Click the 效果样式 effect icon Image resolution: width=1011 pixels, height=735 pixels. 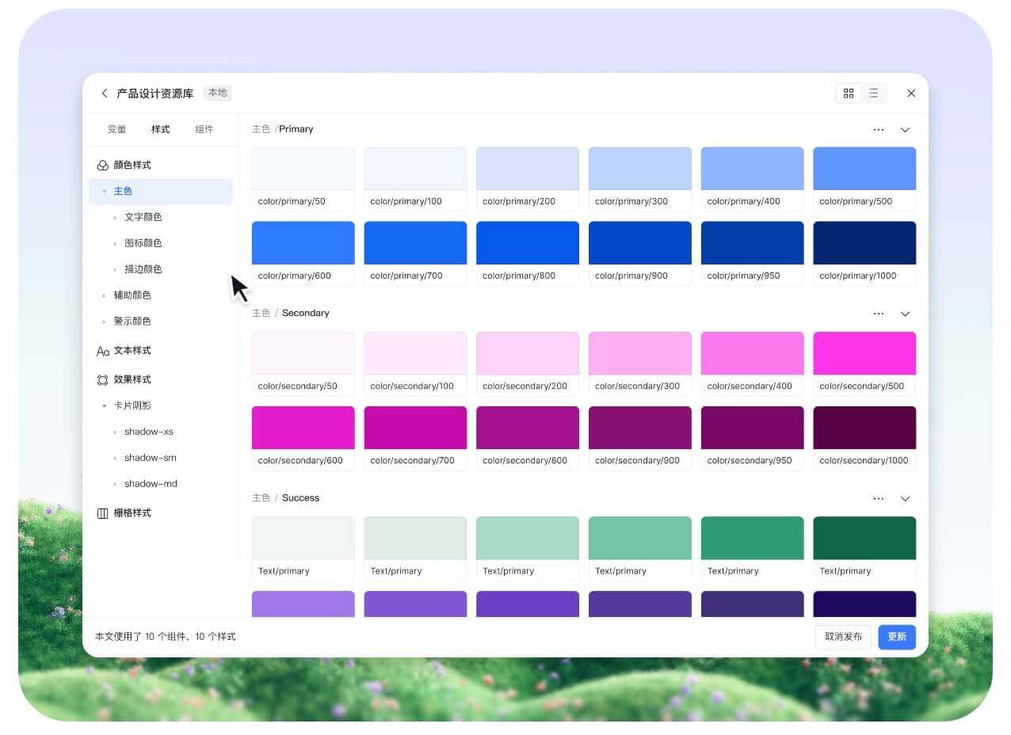(102, 380)
